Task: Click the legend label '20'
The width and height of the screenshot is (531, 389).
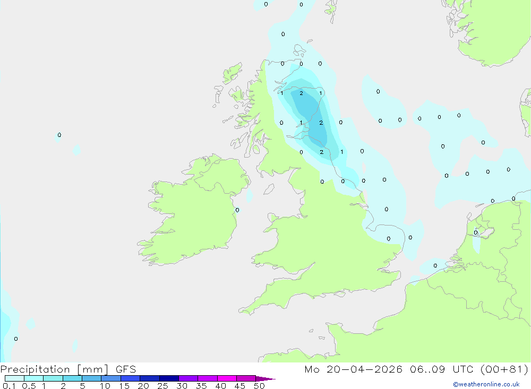Action: pos(143,386)
